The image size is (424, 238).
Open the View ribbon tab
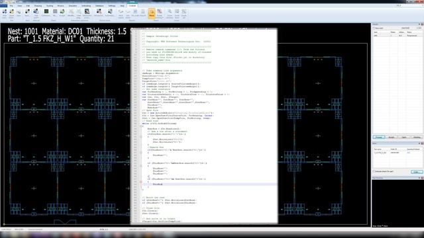click(x=20, y=6)
